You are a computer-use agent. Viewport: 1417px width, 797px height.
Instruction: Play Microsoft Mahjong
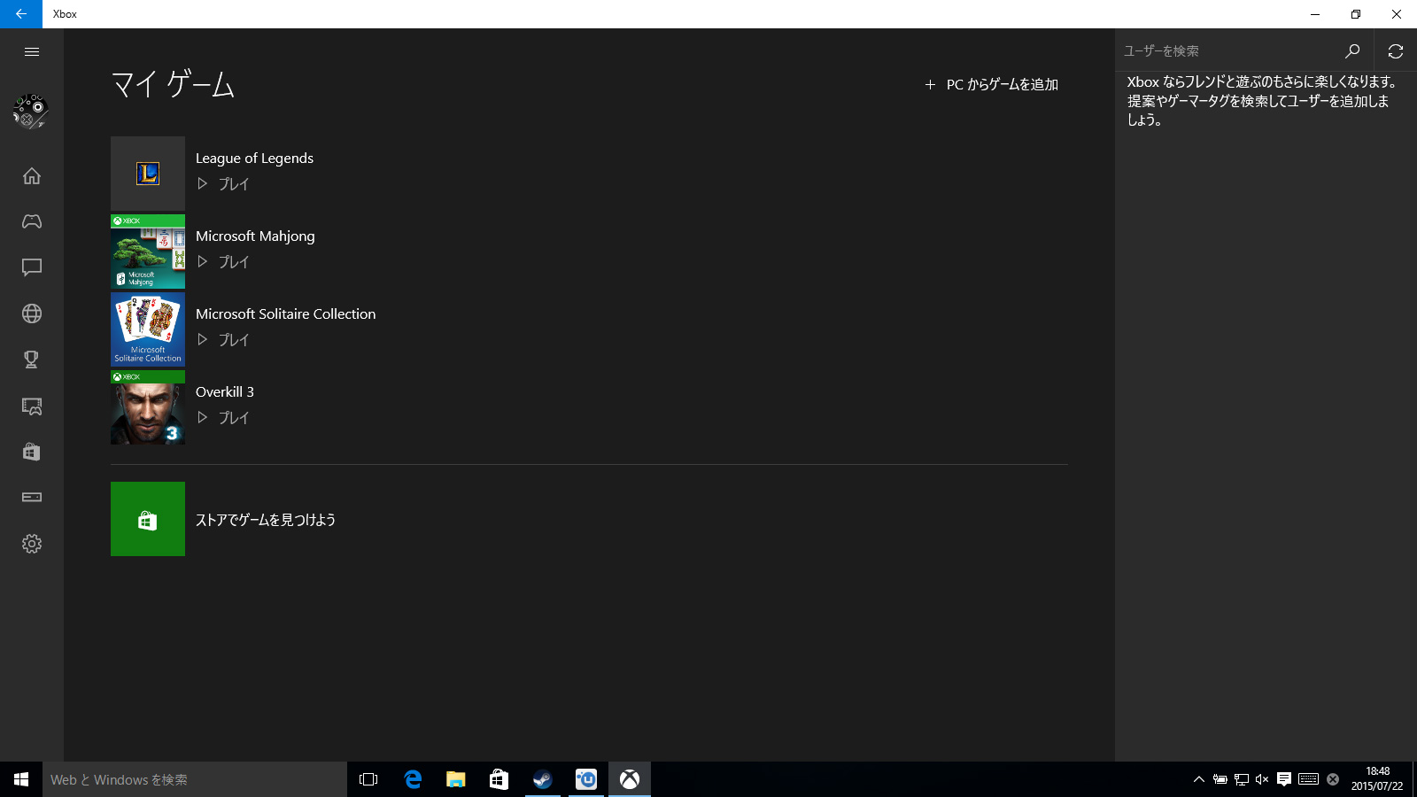tap(223, 262)
